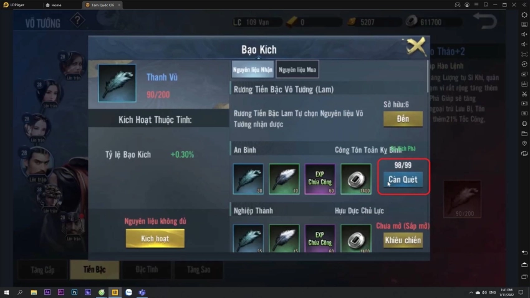This screenshot has height=298, width=530.
Task: Select the EXP Chúa Công reward in An Bình
Action: point(320,179)
